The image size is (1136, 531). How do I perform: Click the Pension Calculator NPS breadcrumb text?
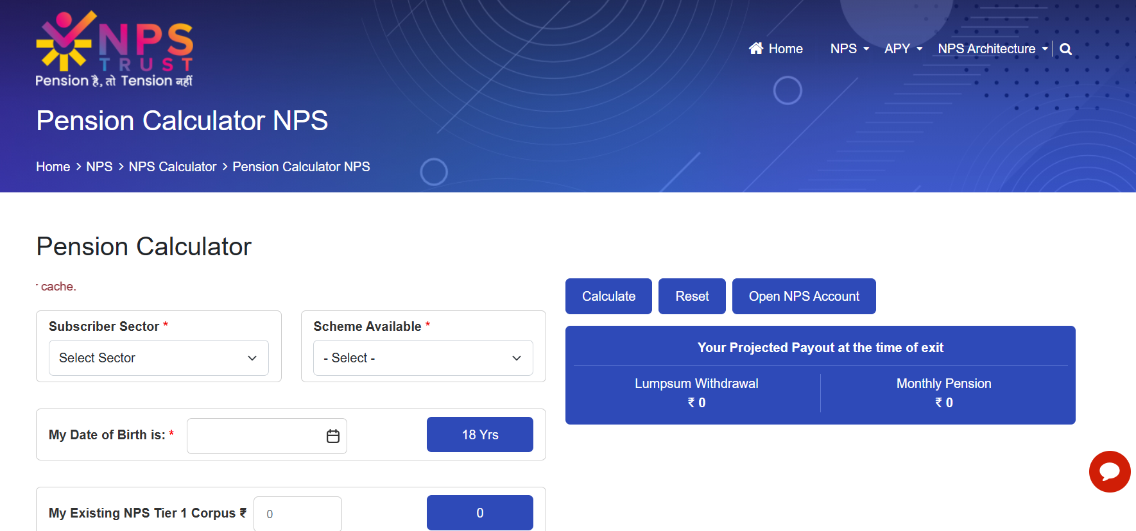point(301,167)
